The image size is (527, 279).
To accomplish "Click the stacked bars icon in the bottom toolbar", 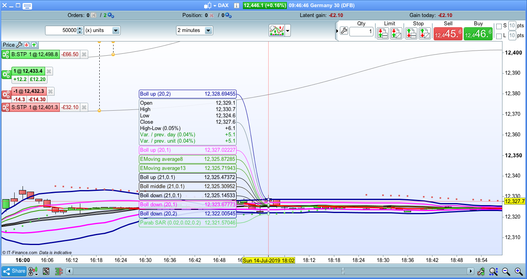I will tap(59, 271).
